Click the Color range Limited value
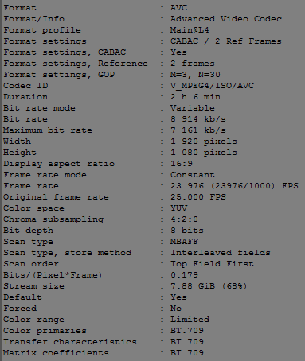 pyautogui.click(x=190, y=320)
